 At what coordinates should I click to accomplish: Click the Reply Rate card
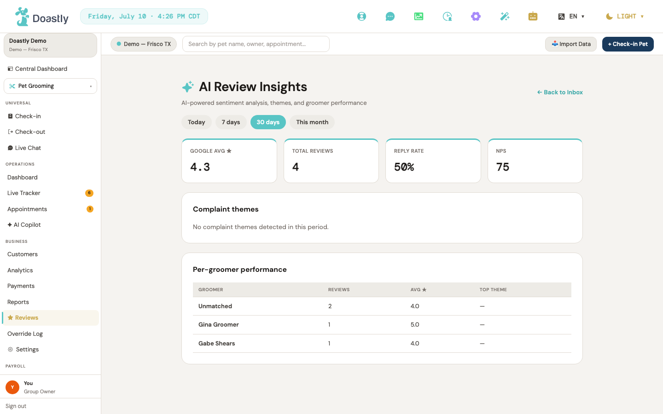coord(433,161)
